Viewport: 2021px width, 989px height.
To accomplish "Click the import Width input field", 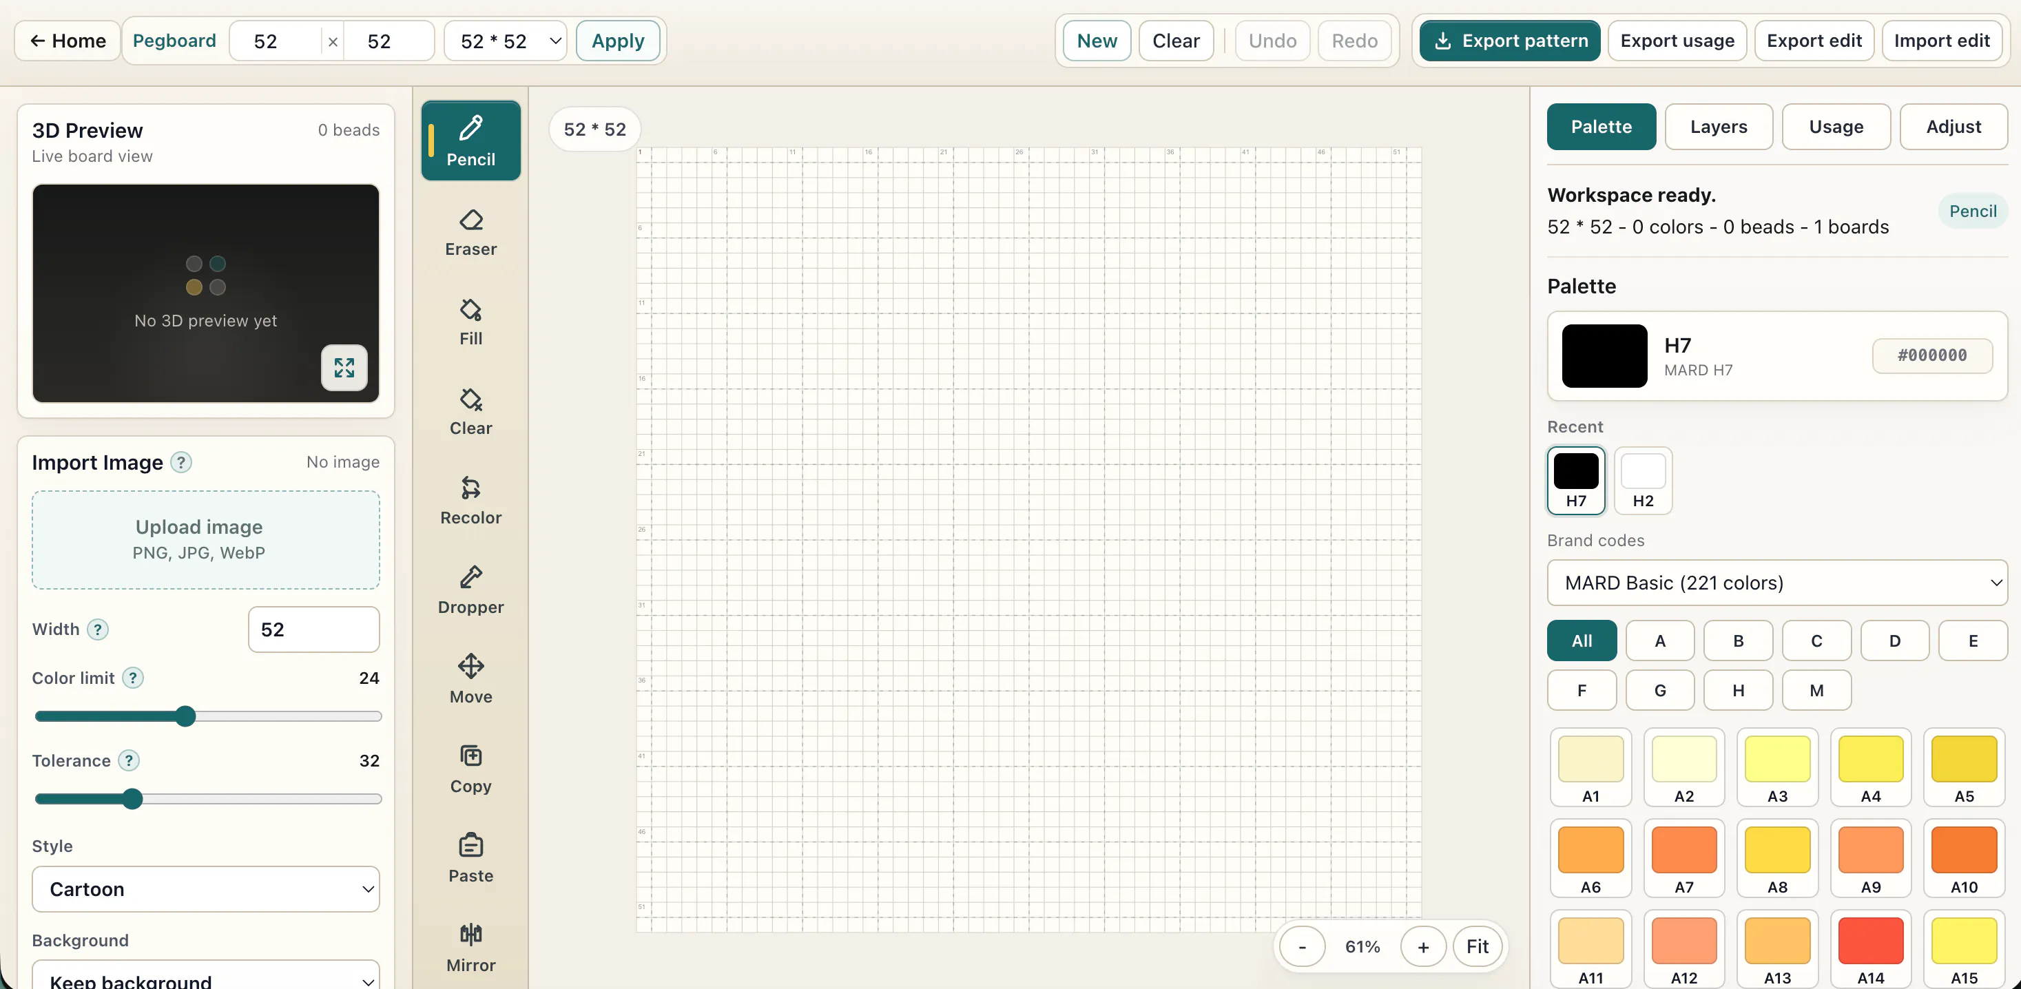I will click(x=314, y=629).
